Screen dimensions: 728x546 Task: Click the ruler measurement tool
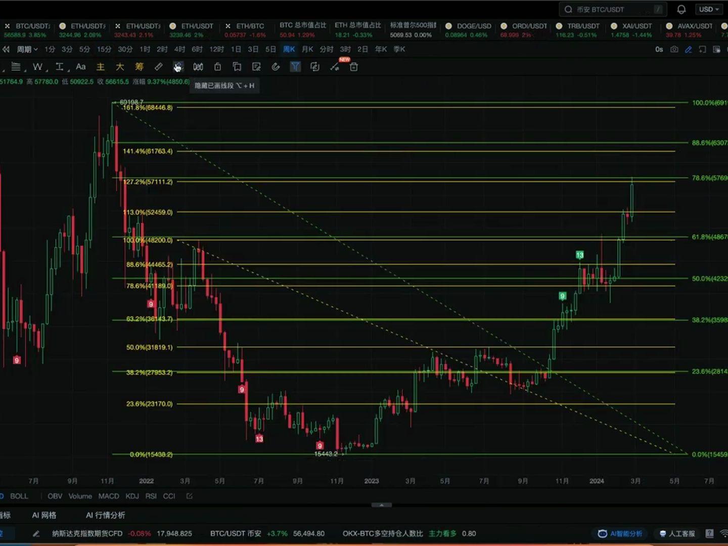point(158,67)
